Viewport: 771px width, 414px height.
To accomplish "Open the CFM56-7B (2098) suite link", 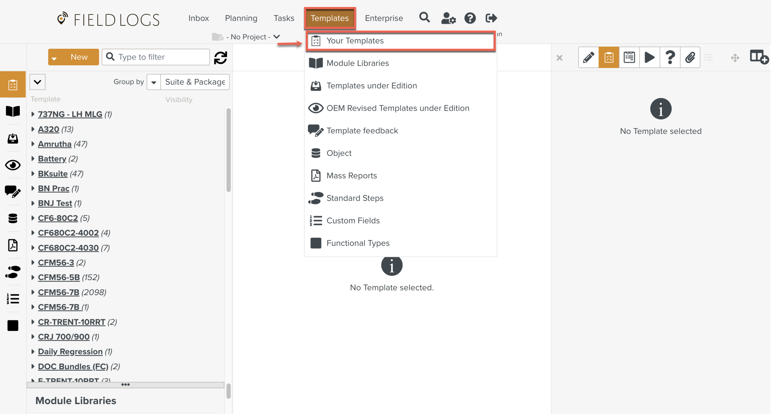I will [x=59, y=292].
